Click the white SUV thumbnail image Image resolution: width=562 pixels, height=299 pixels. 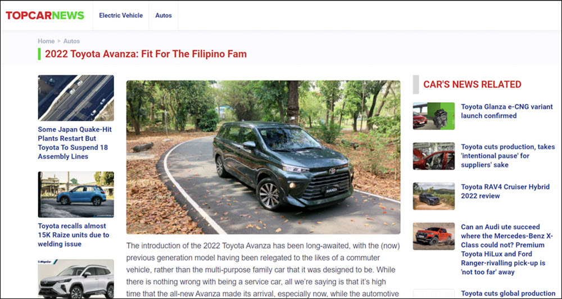coord(76,279)
